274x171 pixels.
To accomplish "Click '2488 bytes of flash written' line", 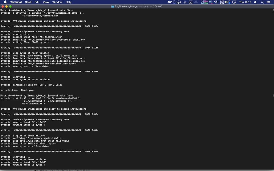I will [x=25, y=53].
